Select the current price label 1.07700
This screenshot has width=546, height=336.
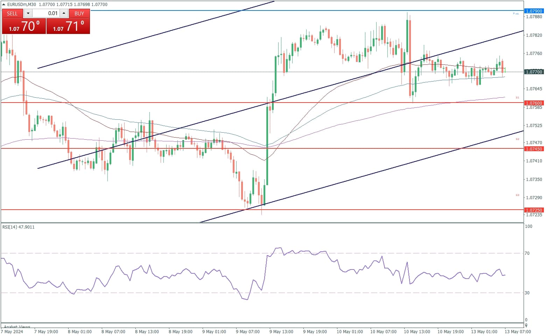[x=534, y=72]
